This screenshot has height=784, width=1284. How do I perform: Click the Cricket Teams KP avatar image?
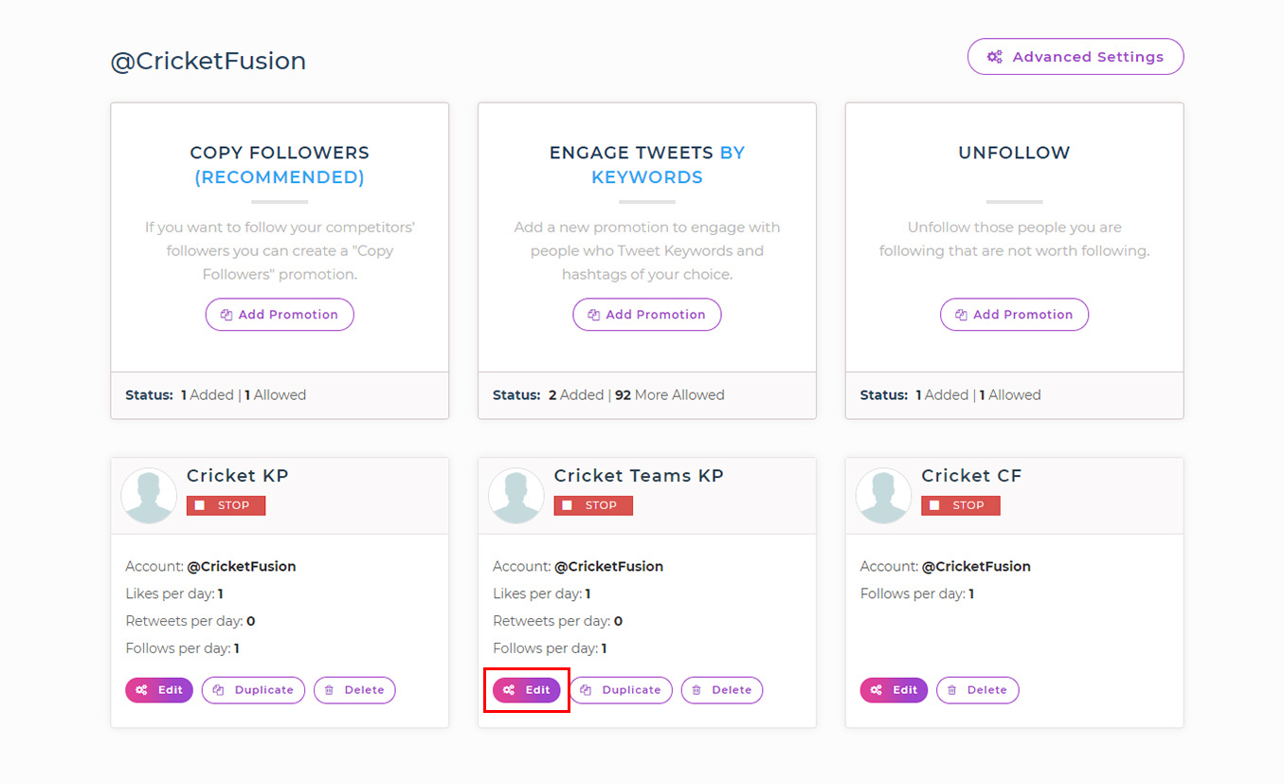tap(516, 496)
